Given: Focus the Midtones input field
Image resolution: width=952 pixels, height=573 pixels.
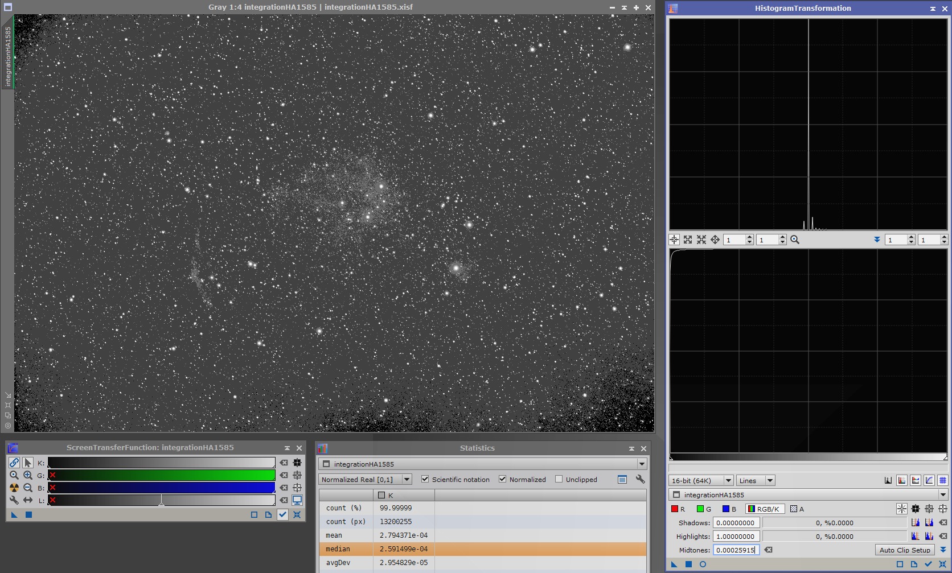Looking at the screenshot, I should tap(736, 550).
